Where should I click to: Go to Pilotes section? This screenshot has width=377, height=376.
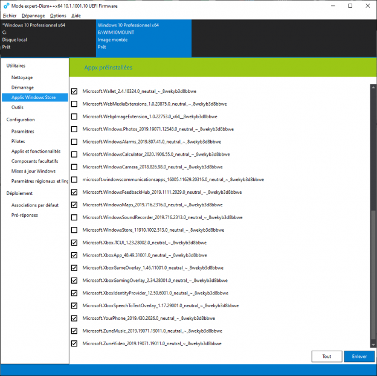(18, 141)
